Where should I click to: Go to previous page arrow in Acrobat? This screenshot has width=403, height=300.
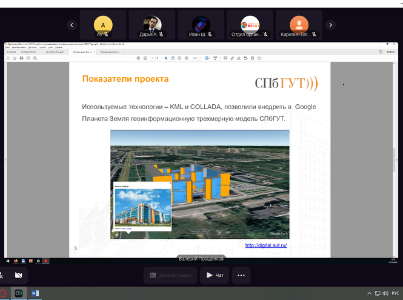138,58
